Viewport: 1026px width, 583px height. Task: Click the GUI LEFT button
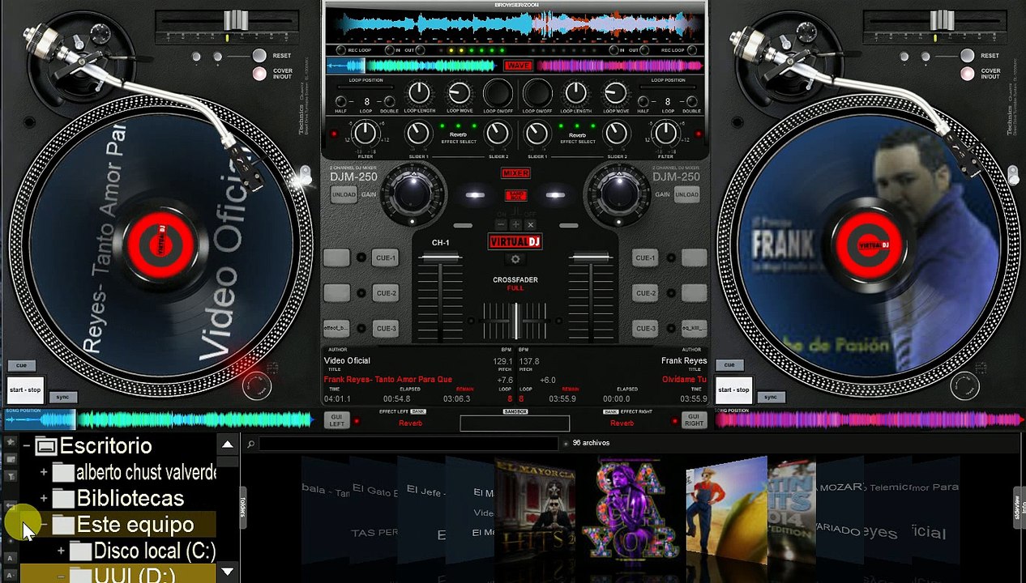(x=336, y=420)
